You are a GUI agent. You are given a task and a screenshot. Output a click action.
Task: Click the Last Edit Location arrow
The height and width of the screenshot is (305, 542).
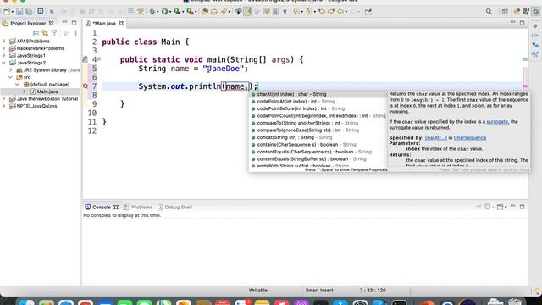[x=322, y=11]
